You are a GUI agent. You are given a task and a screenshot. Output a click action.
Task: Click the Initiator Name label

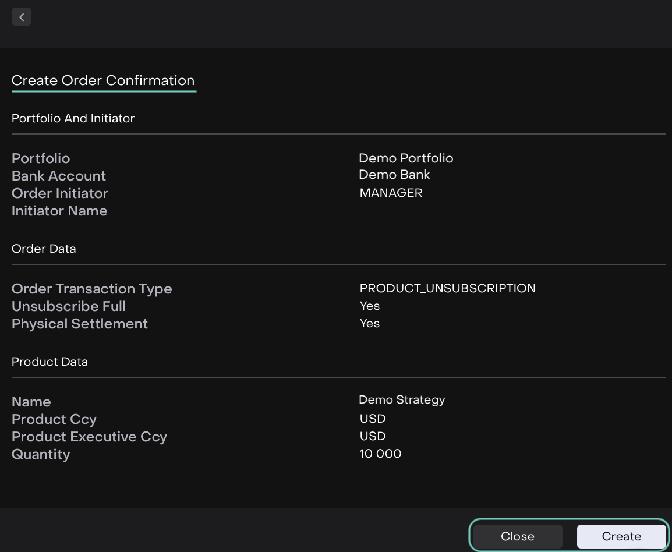point(59,211)
